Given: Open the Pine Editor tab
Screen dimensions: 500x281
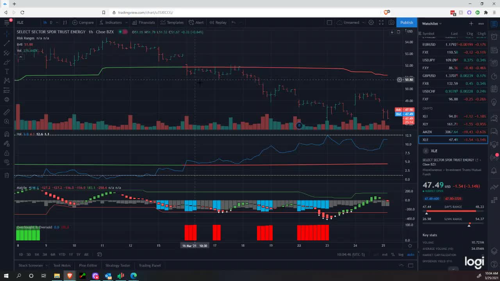Looking at the screenshot, I should tap(88, 265).
